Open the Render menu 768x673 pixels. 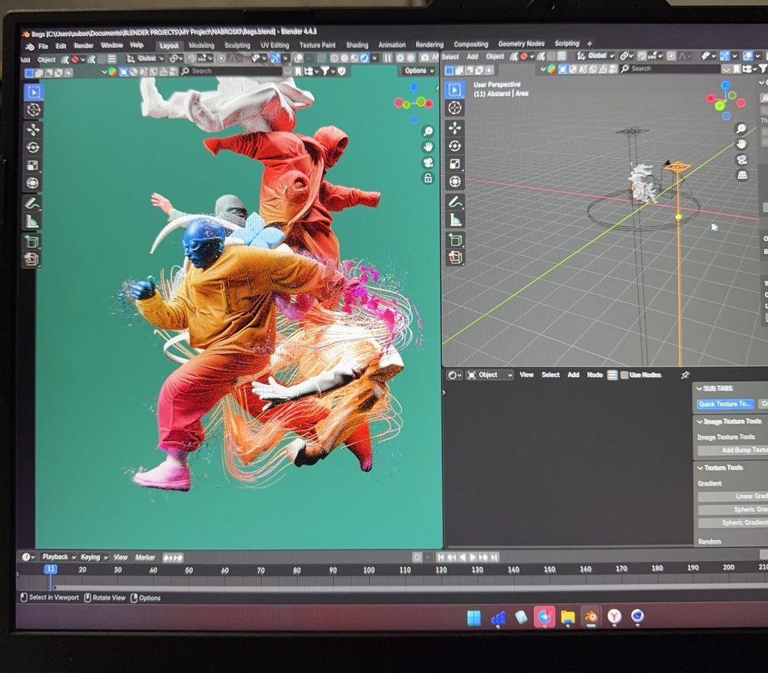(x=83, y=46)
